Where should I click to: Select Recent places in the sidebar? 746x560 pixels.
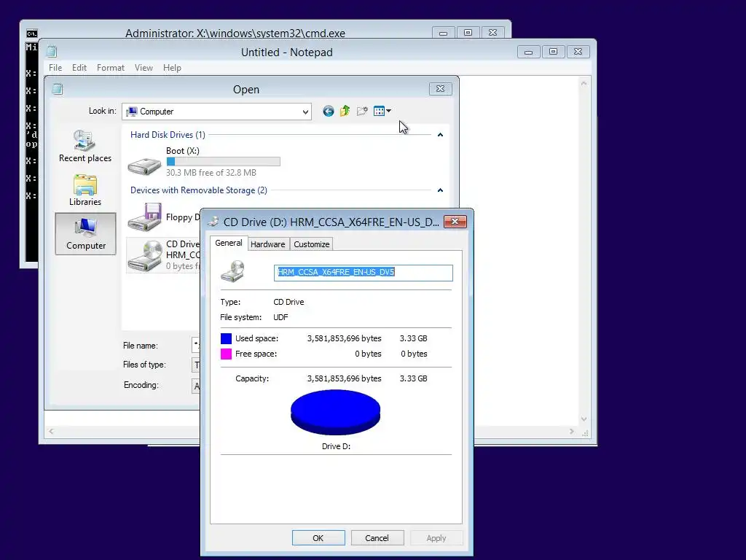pos(85,146)
